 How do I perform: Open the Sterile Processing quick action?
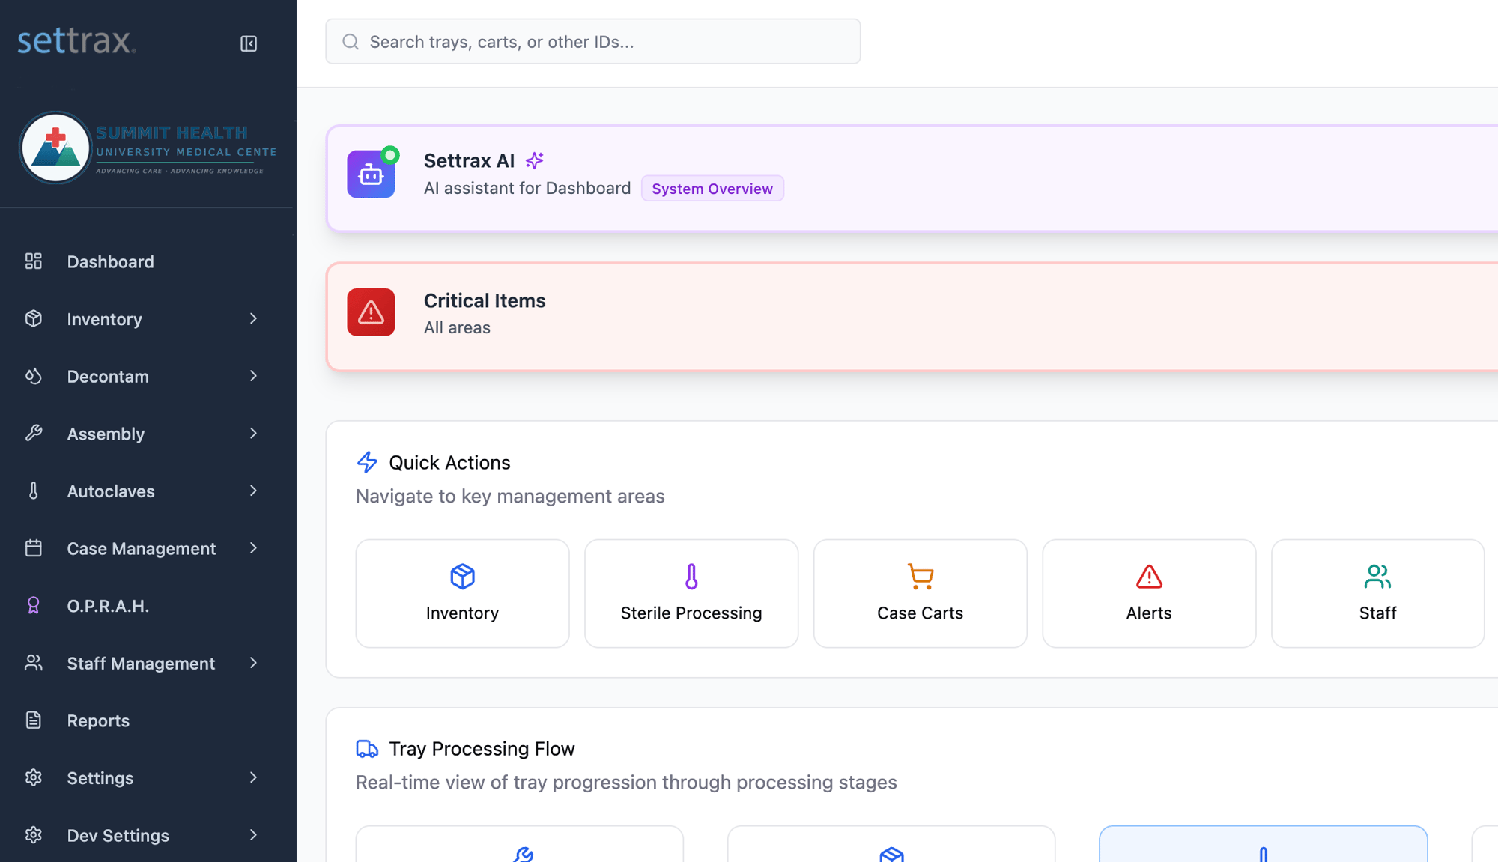[x=691, y=593]
